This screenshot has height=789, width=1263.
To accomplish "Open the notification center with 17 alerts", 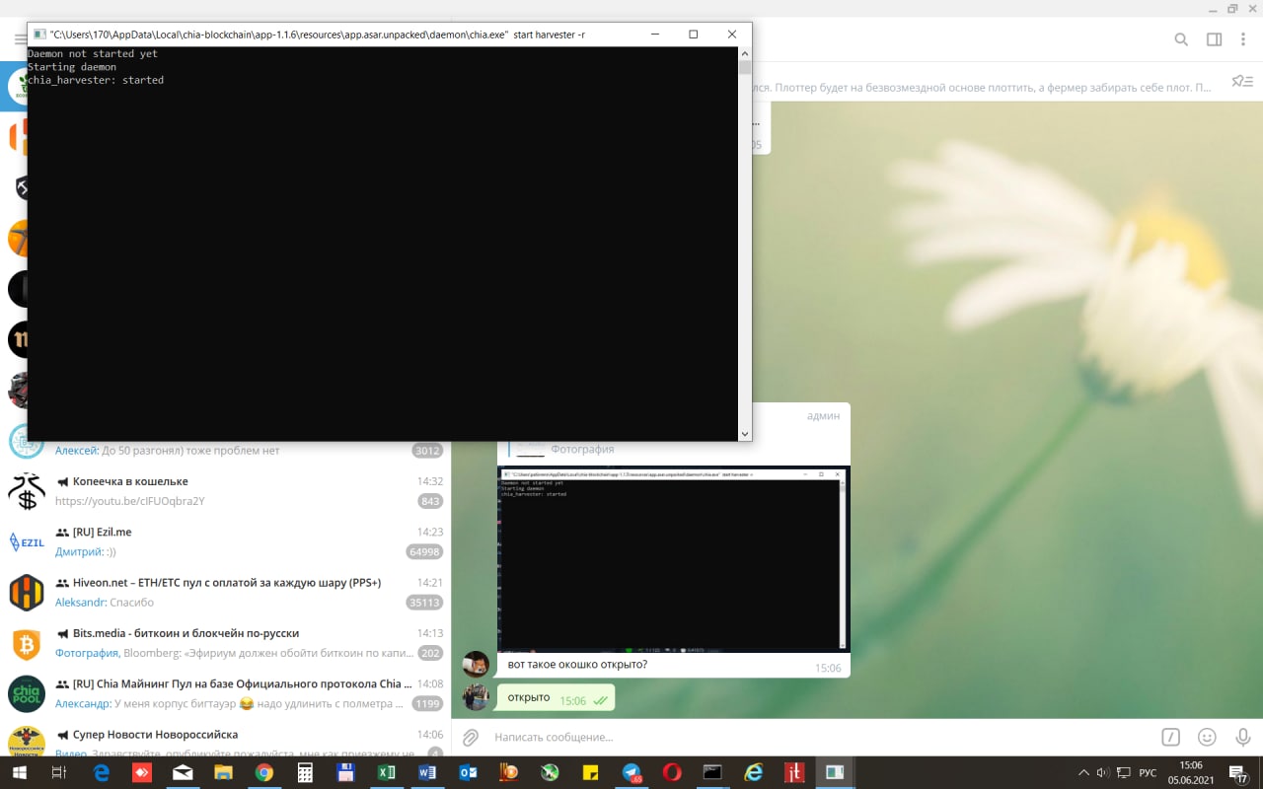I will coord(1239,773).
